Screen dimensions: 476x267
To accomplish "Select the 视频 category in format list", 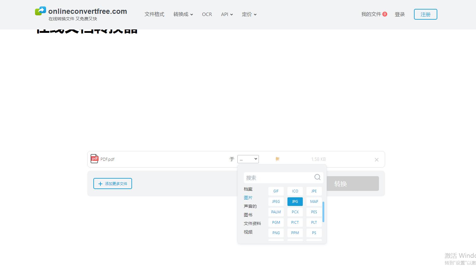I will 248,232.
